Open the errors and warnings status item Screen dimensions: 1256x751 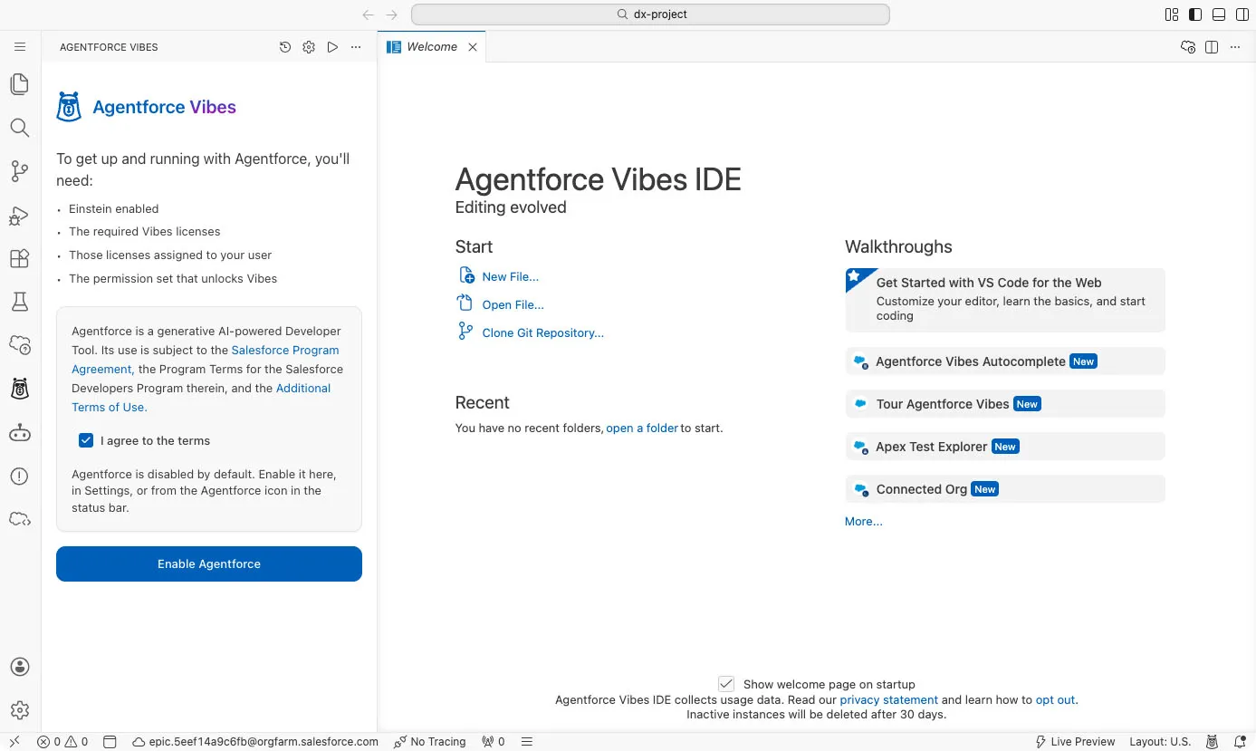pos(62,741)
